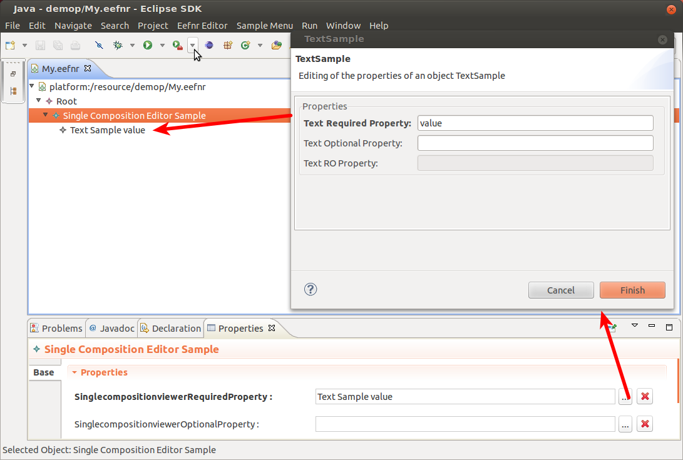Viewport: 683px width, 460px height.
Task: Click Cancel in the TextSample dialog
Action: [x=561, y=290]
